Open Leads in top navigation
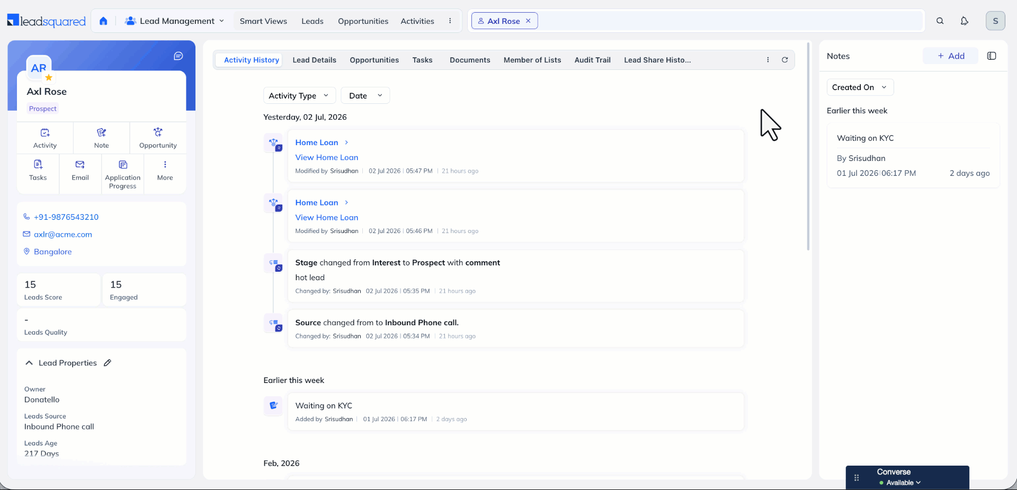1017x490 pixels. coord(313,21)
